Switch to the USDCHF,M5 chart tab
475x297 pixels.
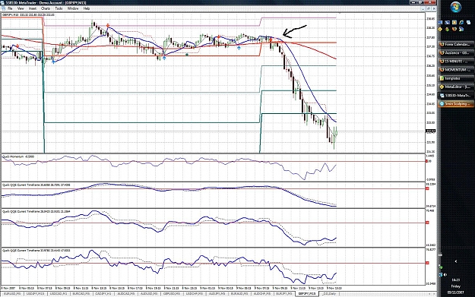pos(195,294)
